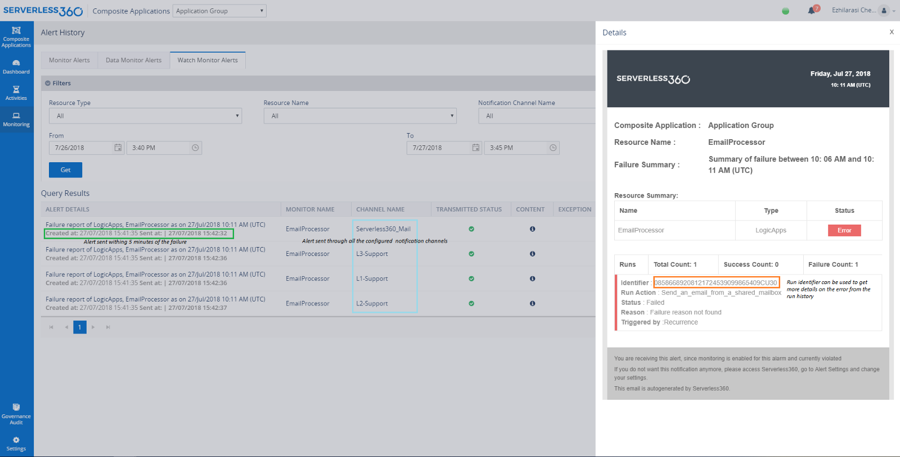The height and width of the screenshot is (457, 900).
Task: Open Composite Applications in sidebar
Action: point(16,37)
